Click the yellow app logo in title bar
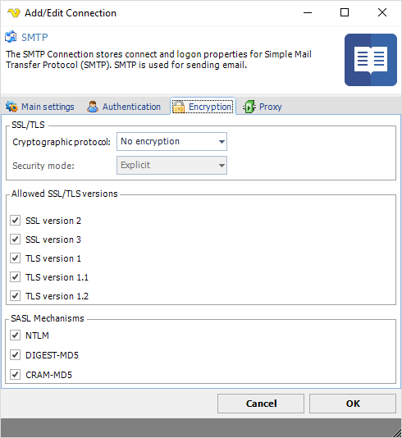 point(14,13)
